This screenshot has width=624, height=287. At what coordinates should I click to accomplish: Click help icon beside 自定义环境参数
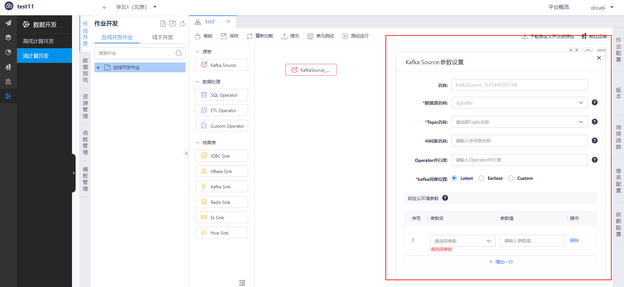coord(445,198)
